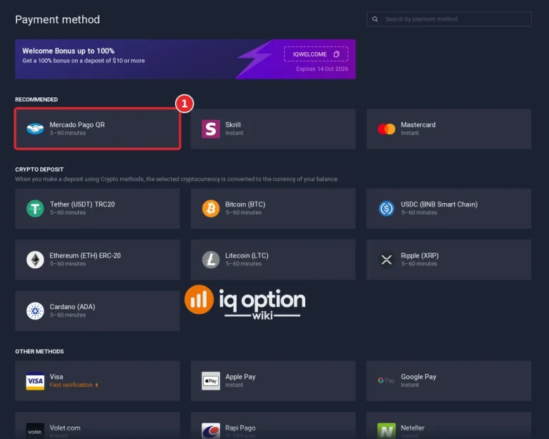Click the Cardano dotted circle icon
The height and width of the screenshot is (439, 549).
(x=35, y=311)
